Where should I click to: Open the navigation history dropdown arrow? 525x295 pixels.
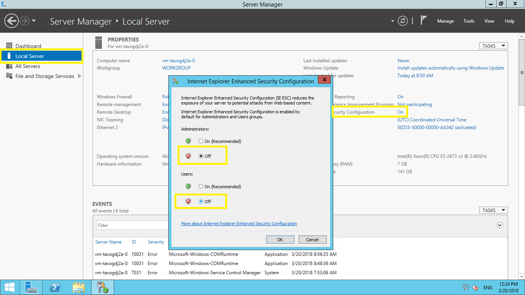[34, 21]
